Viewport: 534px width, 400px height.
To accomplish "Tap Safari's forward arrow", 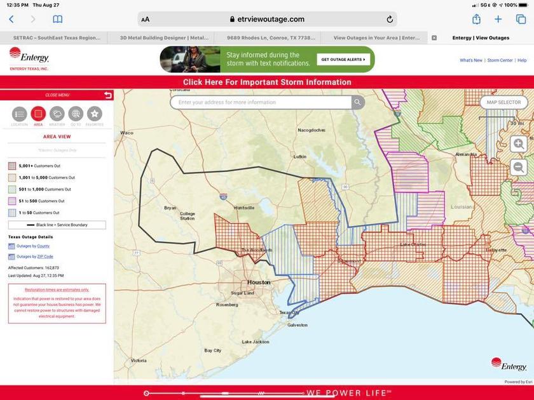I will click(33, 20).
